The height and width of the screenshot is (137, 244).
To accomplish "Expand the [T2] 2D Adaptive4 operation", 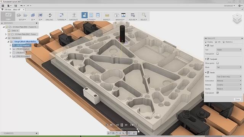I will pyautogui.click(x=10, y=45).
